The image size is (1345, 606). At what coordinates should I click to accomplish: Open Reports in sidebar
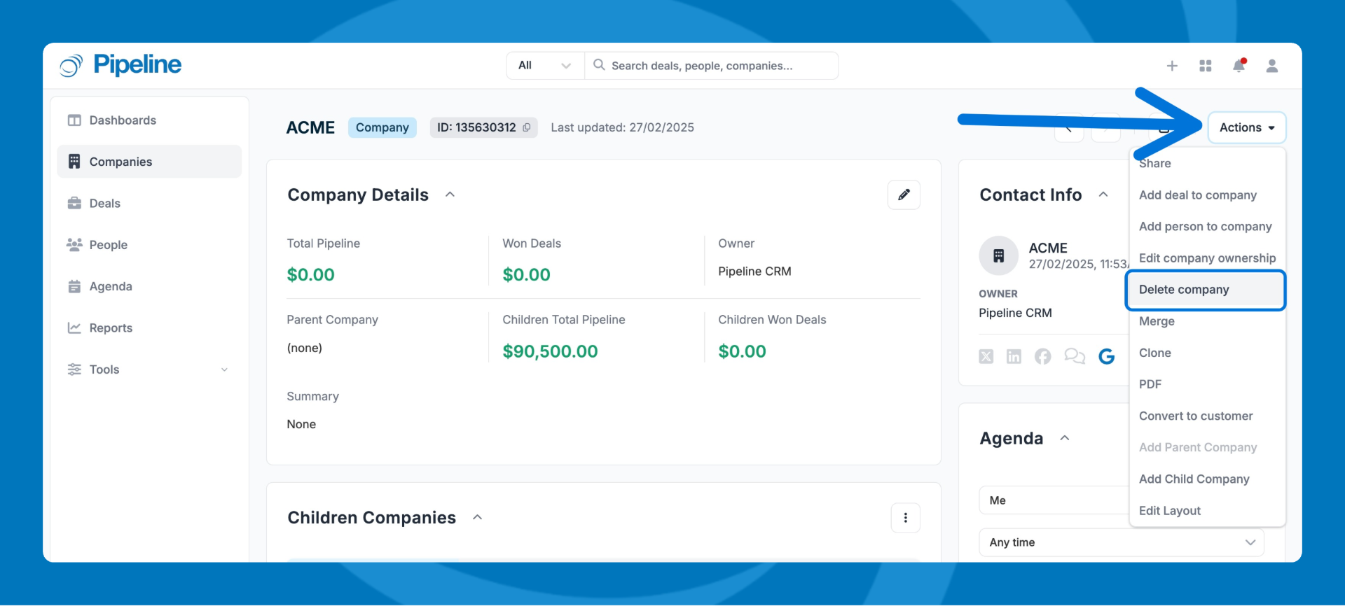coord(149,328)
